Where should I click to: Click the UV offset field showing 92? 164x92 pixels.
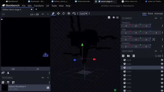38,69
